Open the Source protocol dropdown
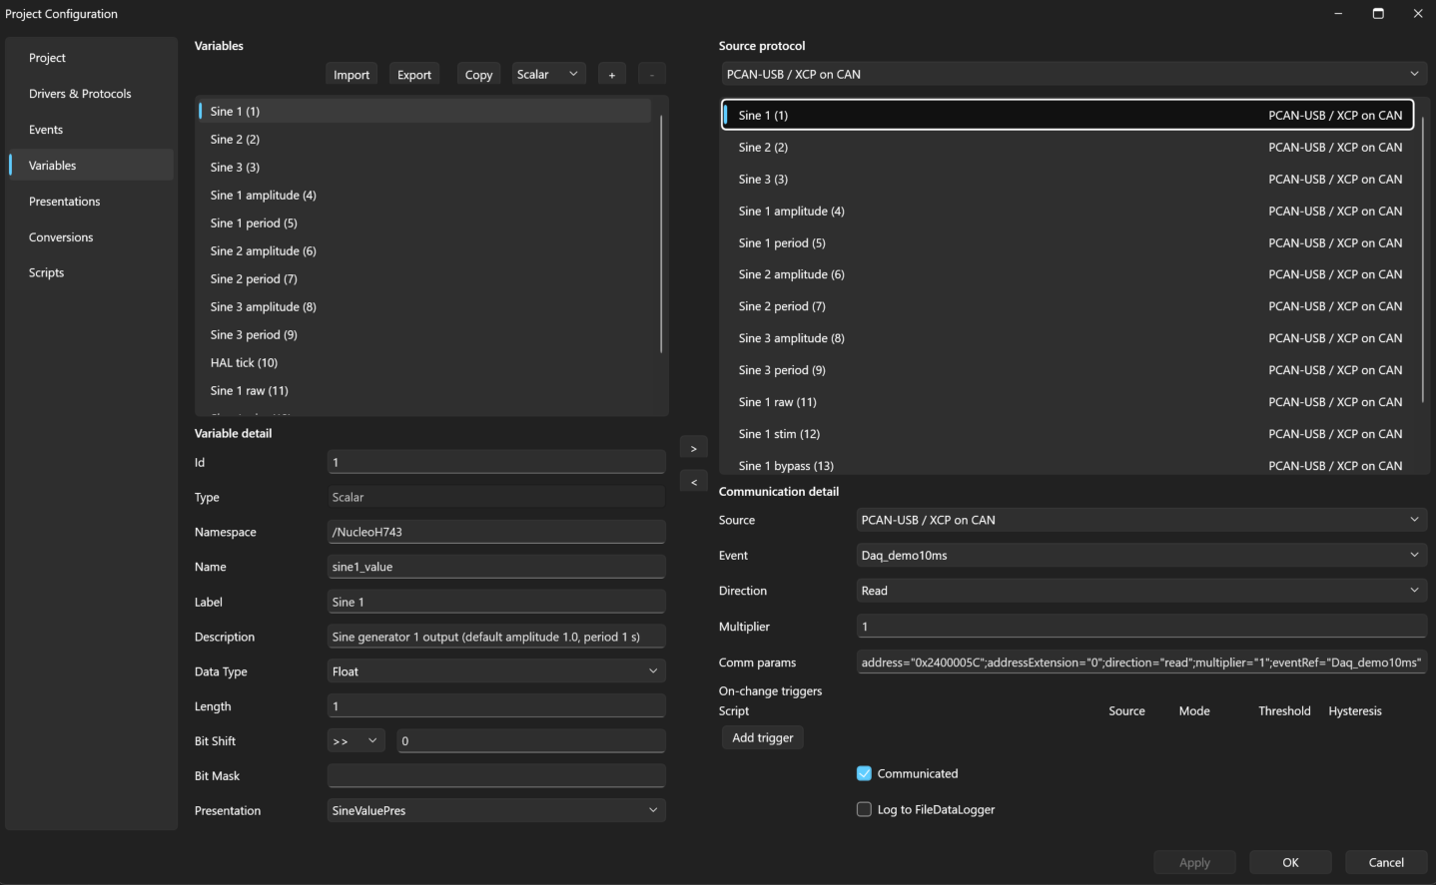 [1074, 74]
